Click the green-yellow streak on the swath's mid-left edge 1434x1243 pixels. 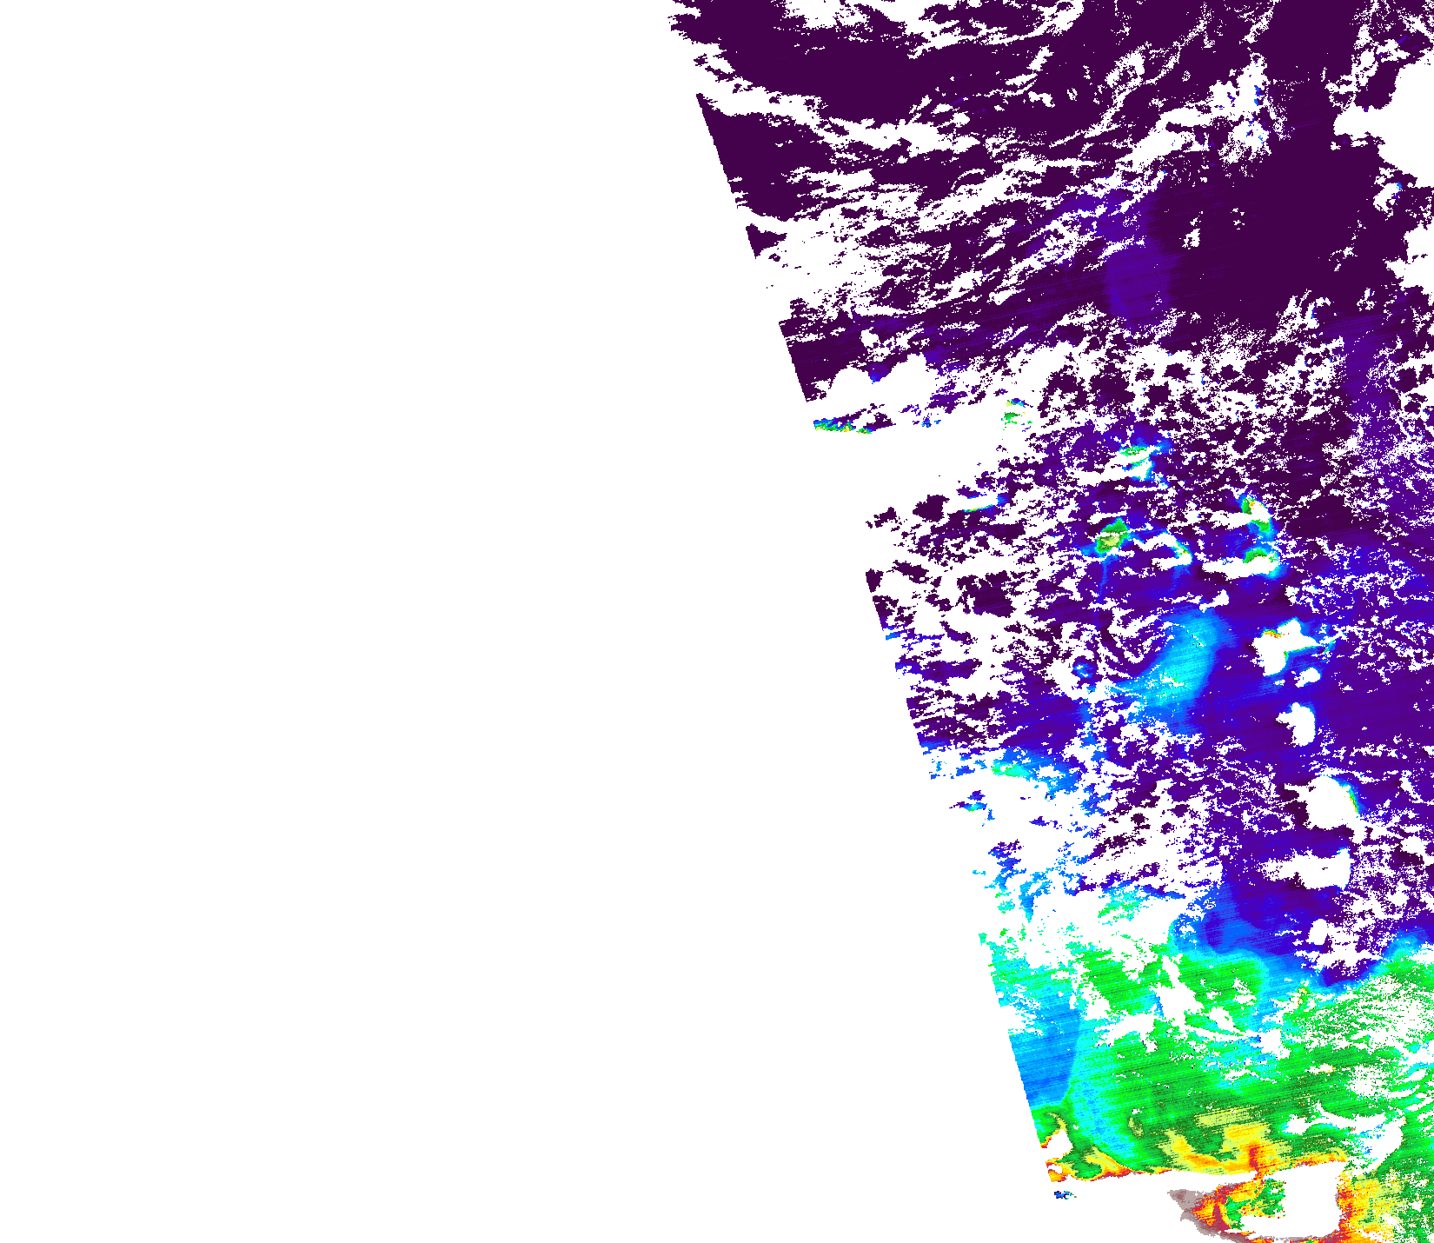click(x=839, y=425)
